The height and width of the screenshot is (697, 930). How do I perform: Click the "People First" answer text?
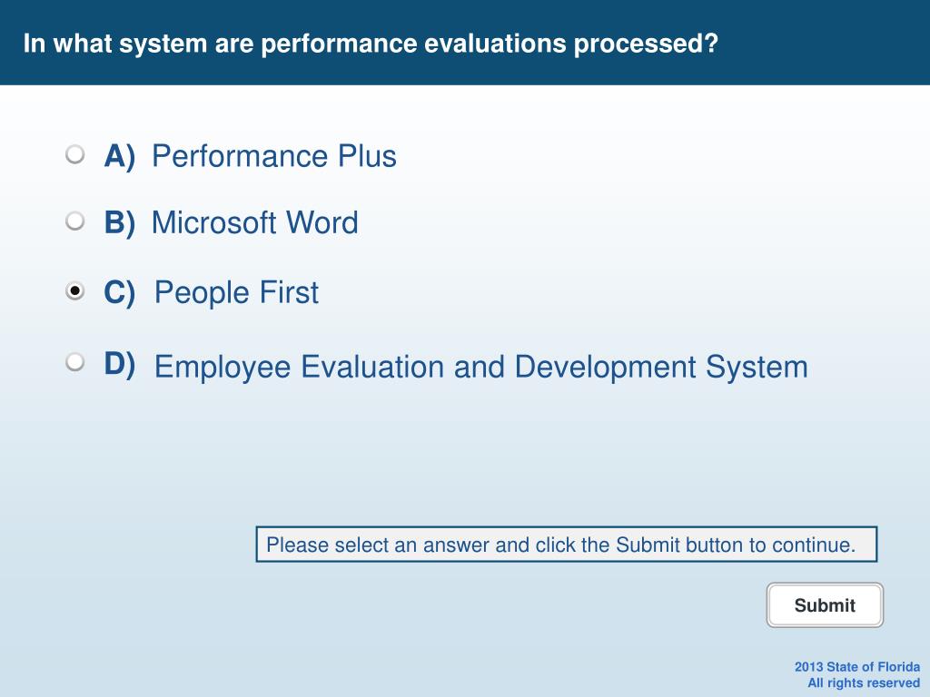[x=237, y=293]
